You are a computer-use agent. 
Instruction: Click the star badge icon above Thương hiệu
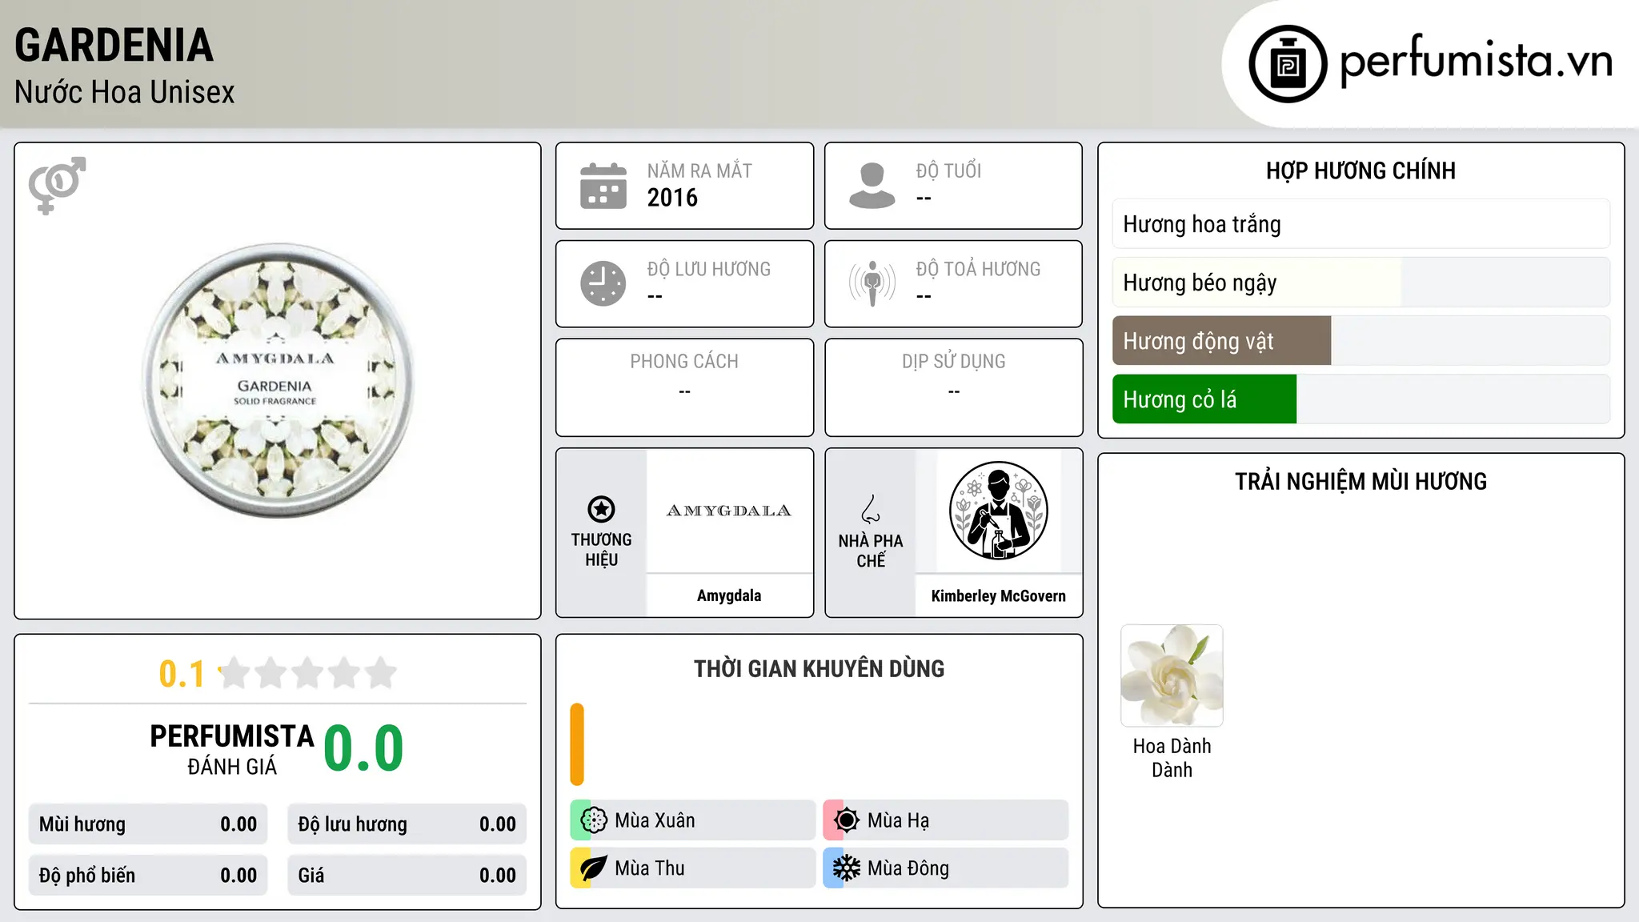pos(601,509)
